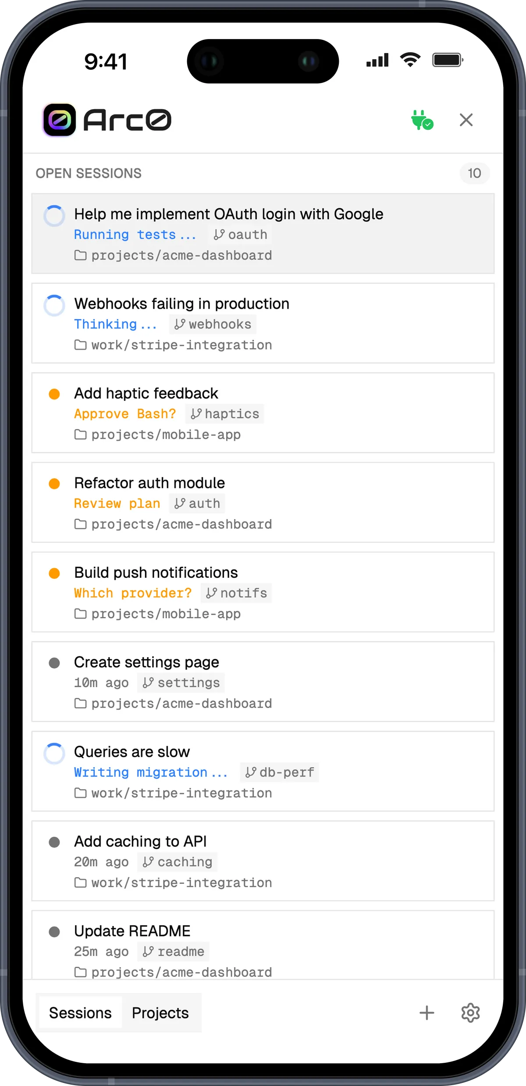The width and height of the screenshot is (526, 1086).
Task: Click the progress spinner on OAuth login session
Action: coord(54,215)
